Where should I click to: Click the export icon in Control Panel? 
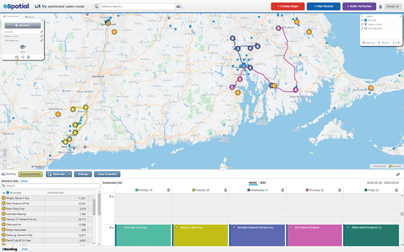[x=28, y=57]
